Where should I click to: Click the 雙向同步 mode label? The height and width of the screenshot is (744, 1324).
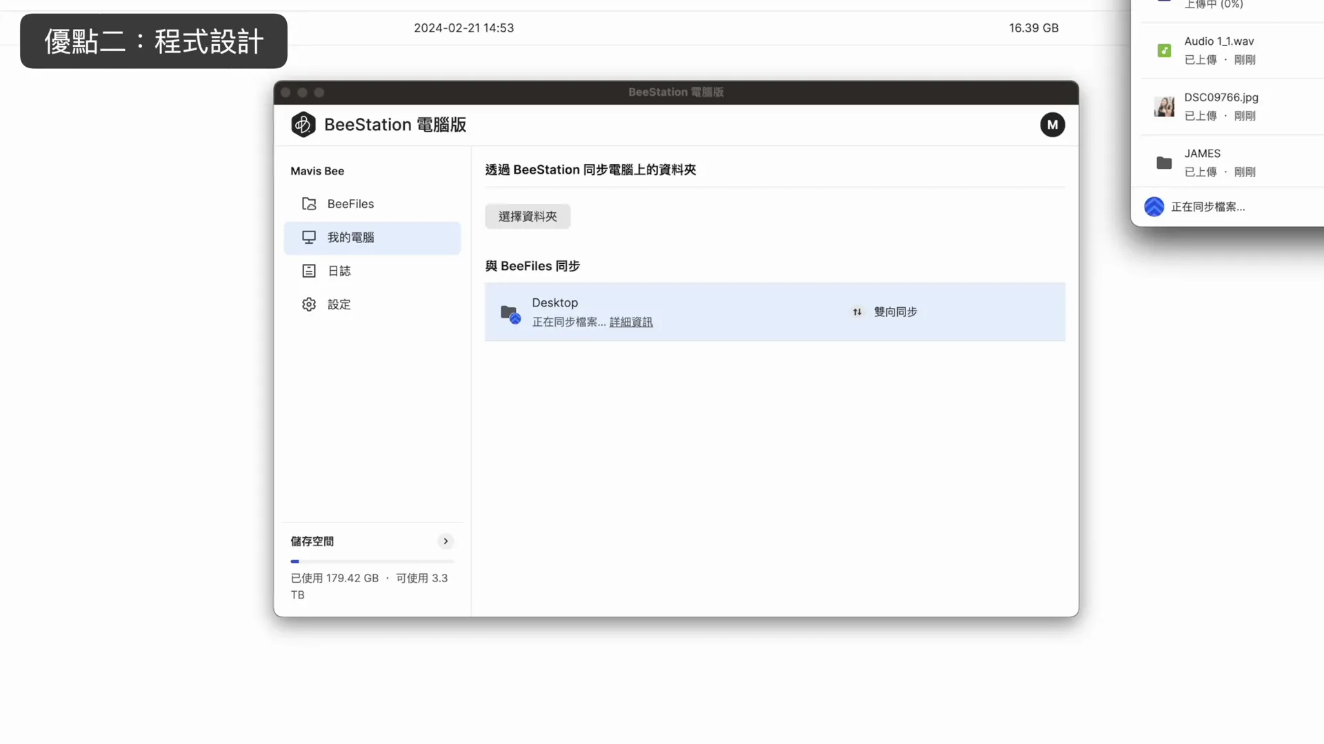(895, 312)
